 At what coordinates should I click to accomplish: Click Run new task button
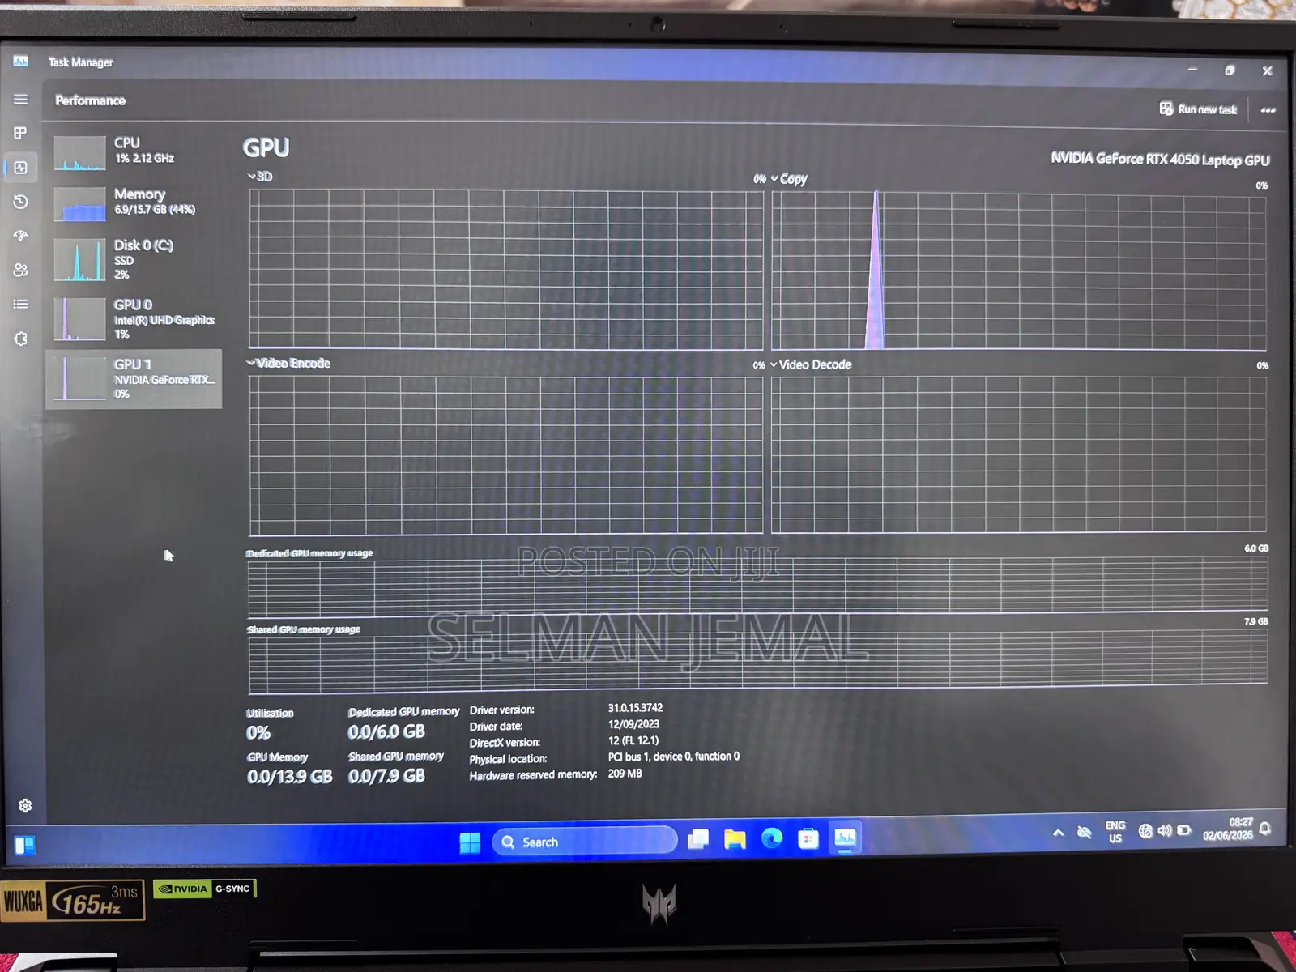(x=1198, y=109)
